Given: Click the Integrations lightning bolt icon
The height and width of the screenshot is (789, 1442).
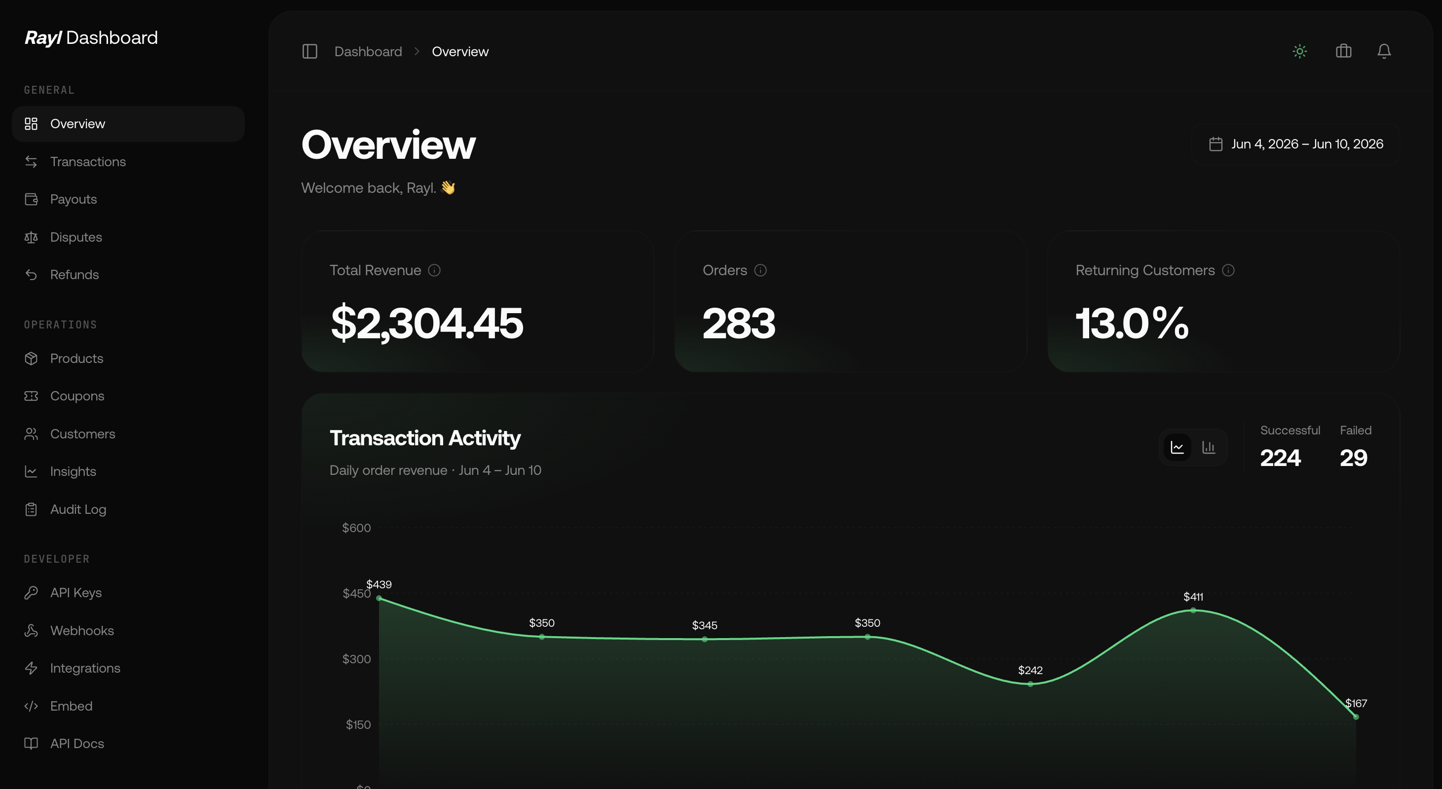Looking at the screenshot, I should [32, 668].
